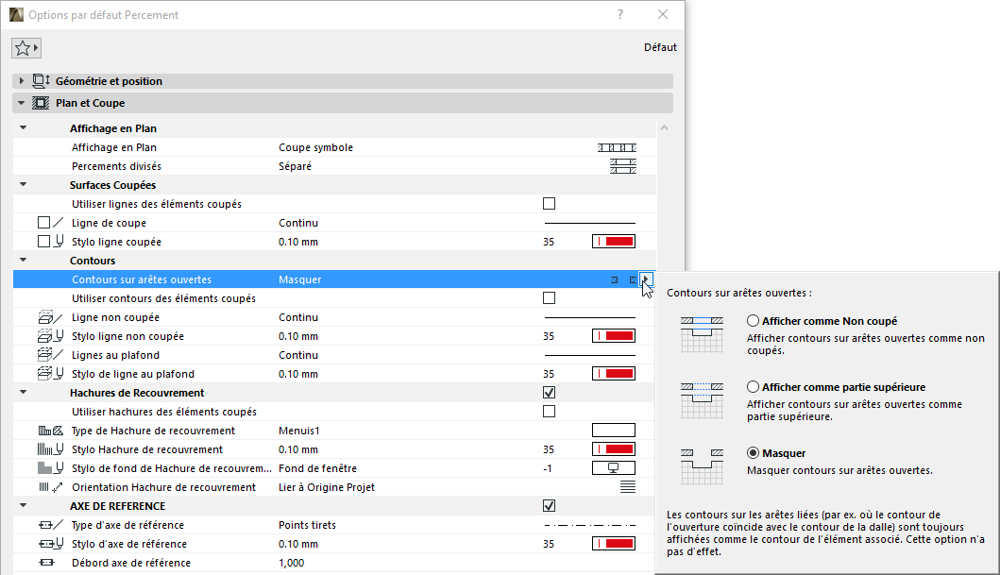Click the Masquer option illustration
Image resolution: width=1000 pixels, height=575 pixels.
point(702,466)
